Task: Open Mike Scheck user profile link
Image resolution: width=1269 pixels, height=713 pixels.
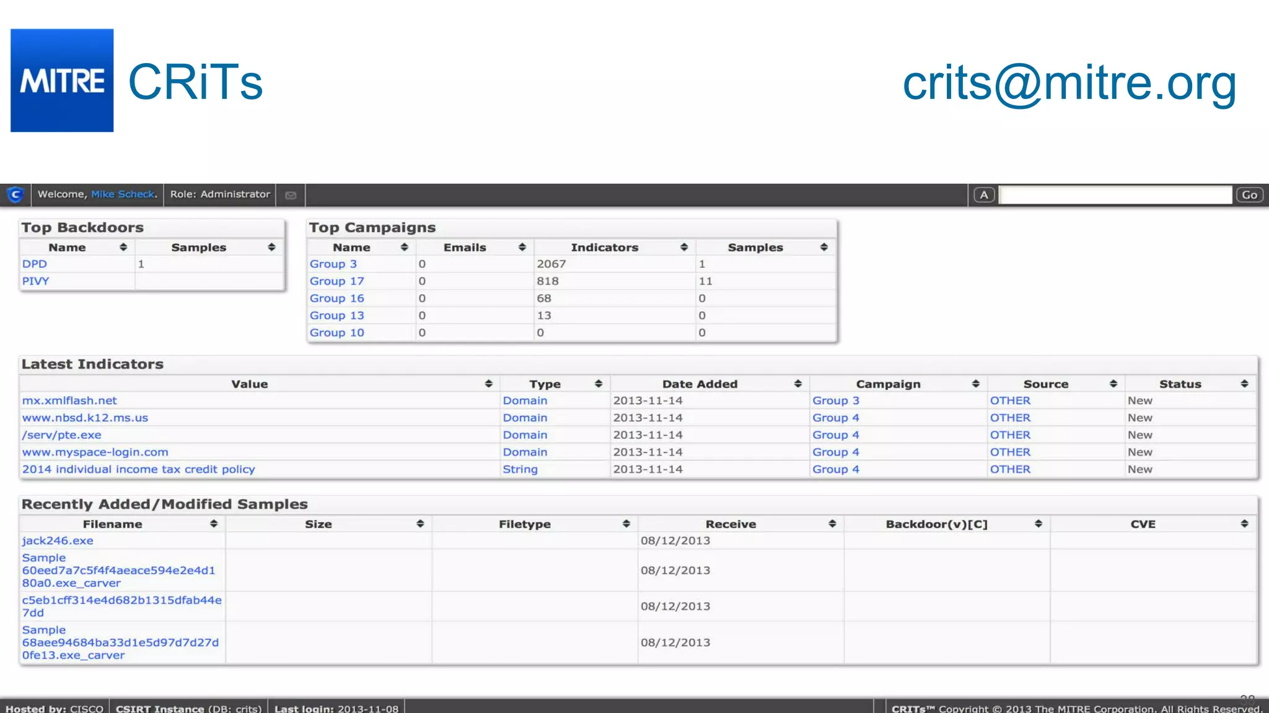Action: point(123,194)
